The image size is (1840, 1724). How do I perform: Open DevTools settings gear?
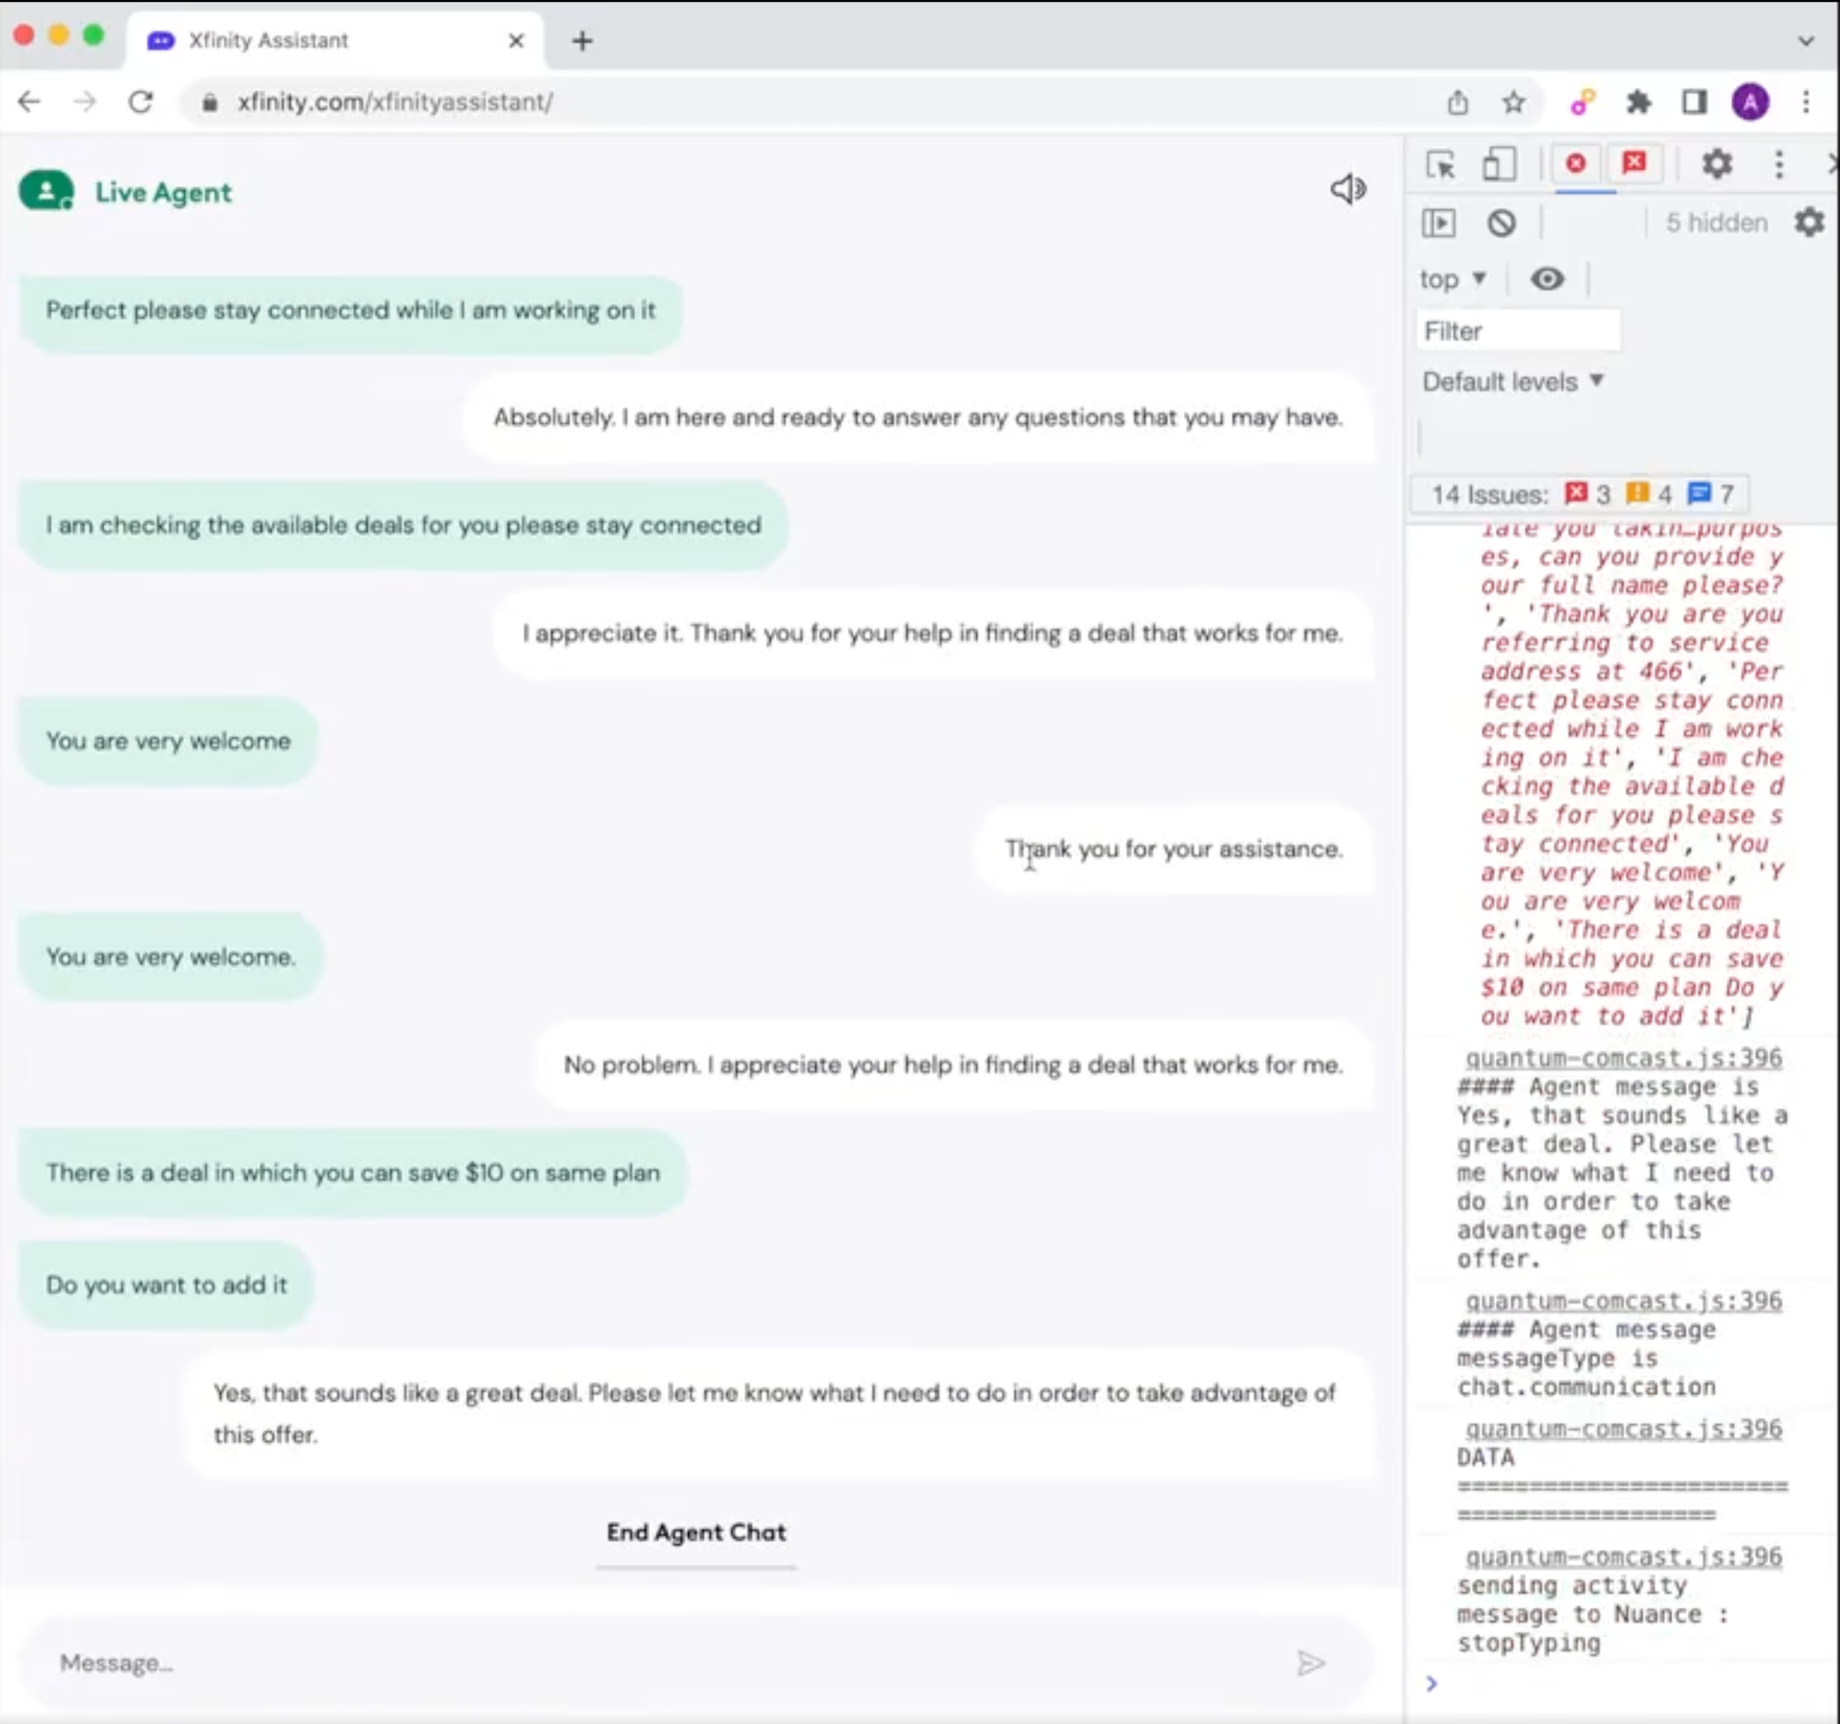(x=1717, y=164)
